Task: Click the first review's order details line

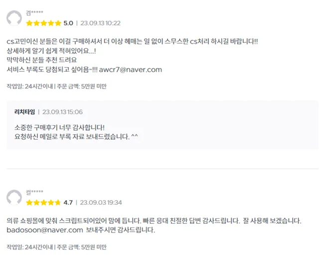Action: click(56, 86)
